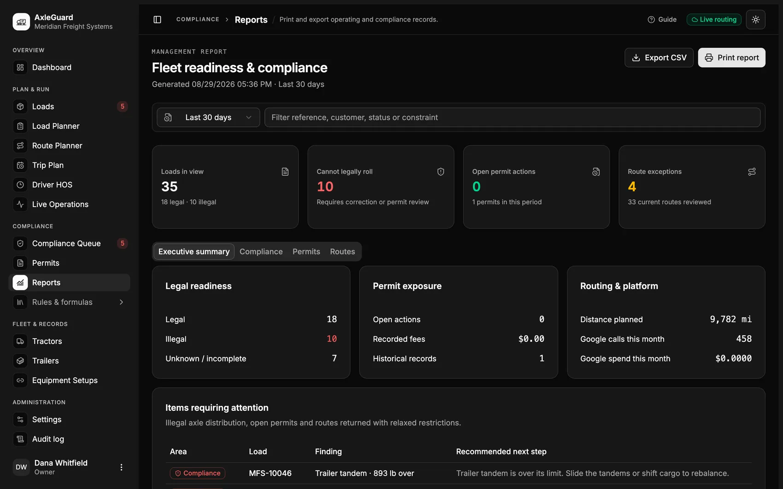Toggle the sidebar collapse icon
The image size is (783, 489).
click(157, 19)
